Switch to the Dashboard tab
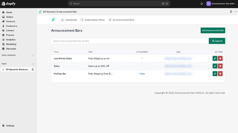 pyautogui.click(x=69, y=20)
